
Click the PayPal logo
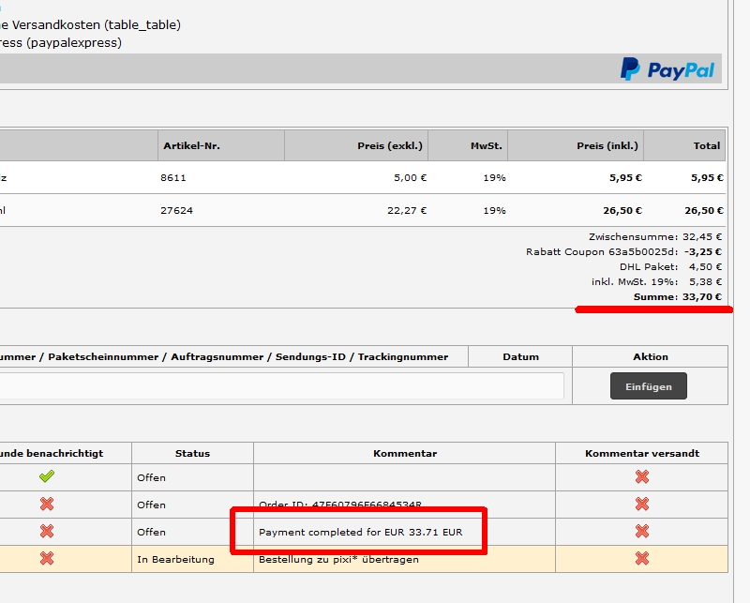point(667,69)
